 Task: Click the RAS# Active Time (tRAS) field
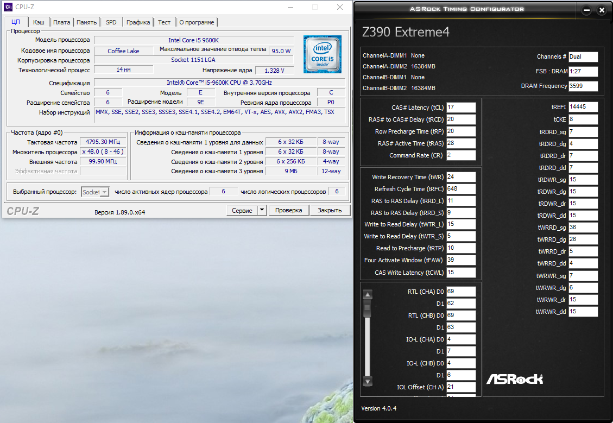pyautogui.click(x=461, y=143)
